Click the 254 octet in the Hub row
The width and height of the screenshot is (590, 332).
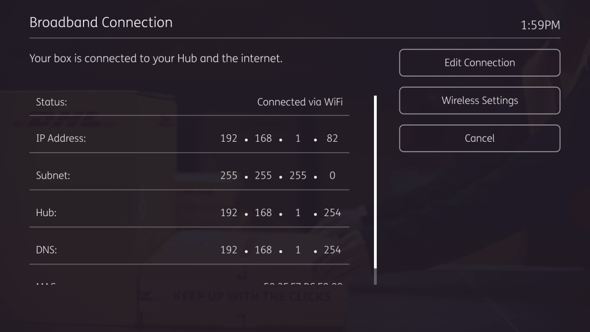pyautogui.click(x=332, y=213)
